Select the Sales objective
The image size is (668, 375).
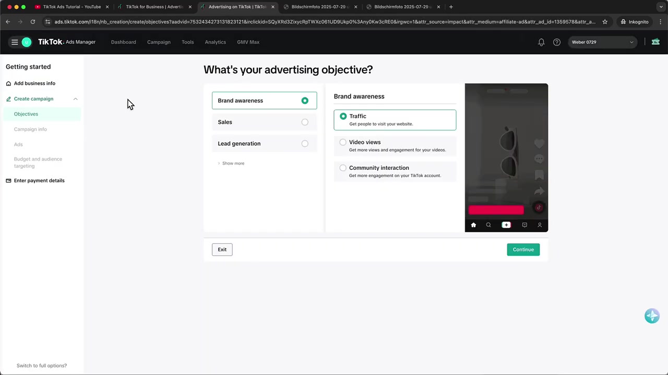click(264, 122)
